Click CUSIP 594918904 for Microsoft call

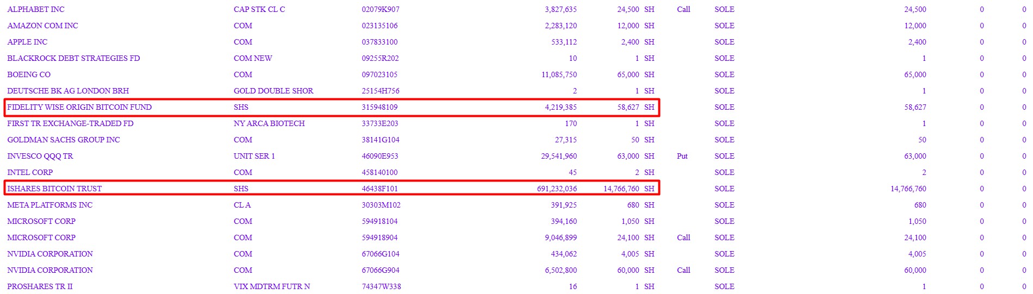(380, 237)
